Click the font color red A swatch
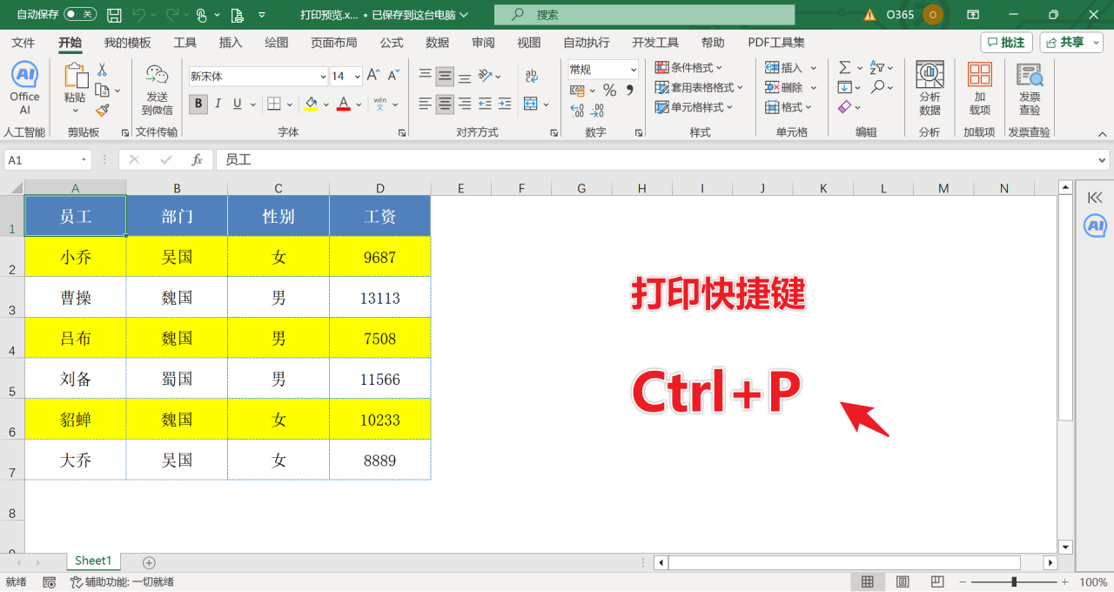The width and height of the screenshot is (1114, 592). [x=343, y=104]
